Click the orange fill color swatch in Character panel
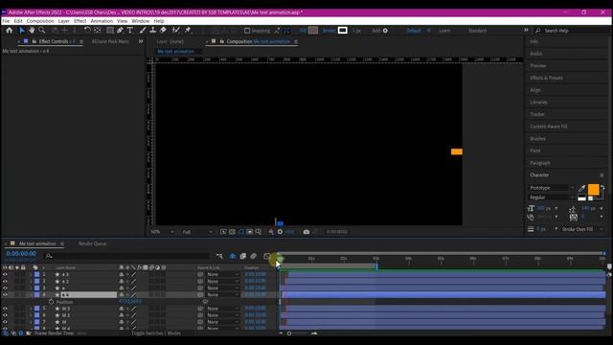The height and width of the screenshot is (345, 613). [593, 190]
